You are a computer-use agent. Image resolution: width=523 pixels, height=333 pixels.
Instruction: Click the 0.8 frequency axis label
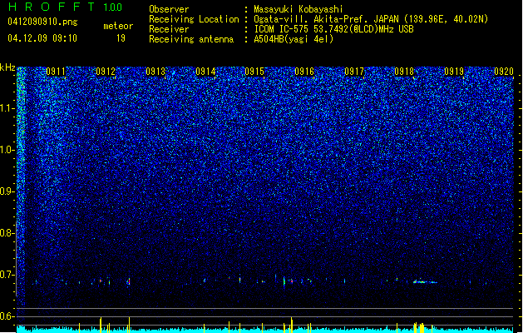tap(7, 233)
